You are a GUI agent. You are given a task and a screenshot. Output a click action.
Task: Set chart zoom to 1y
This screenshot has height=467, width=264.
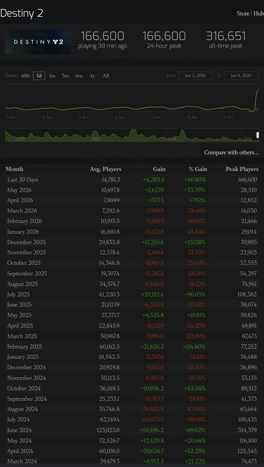(92, 76)
